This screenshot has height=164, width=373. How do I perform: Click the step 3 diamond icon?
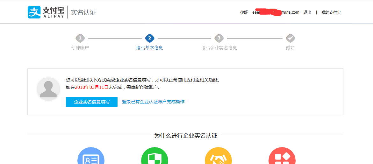[219, 38]
